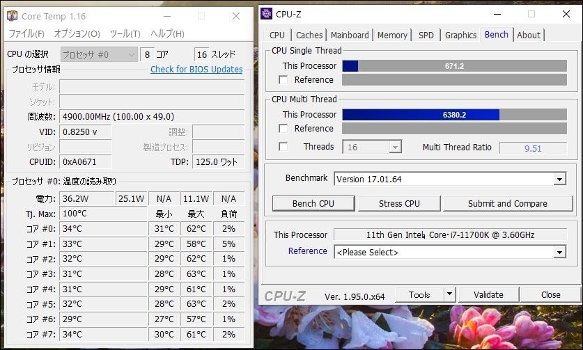Click the Tools button in CPU-Z
Screen dimensions: 583x350
[x=419, y=294]
